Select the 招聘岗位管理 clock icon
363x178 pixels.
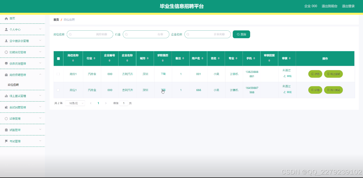click(x=7, y=52)
